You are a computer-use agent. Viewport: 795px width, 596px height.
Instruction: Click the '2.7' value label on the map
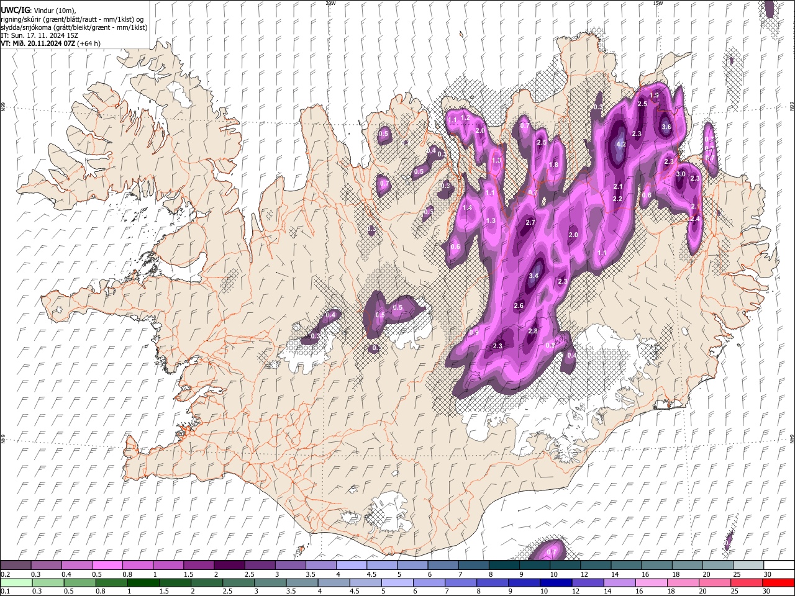(530, 222)
